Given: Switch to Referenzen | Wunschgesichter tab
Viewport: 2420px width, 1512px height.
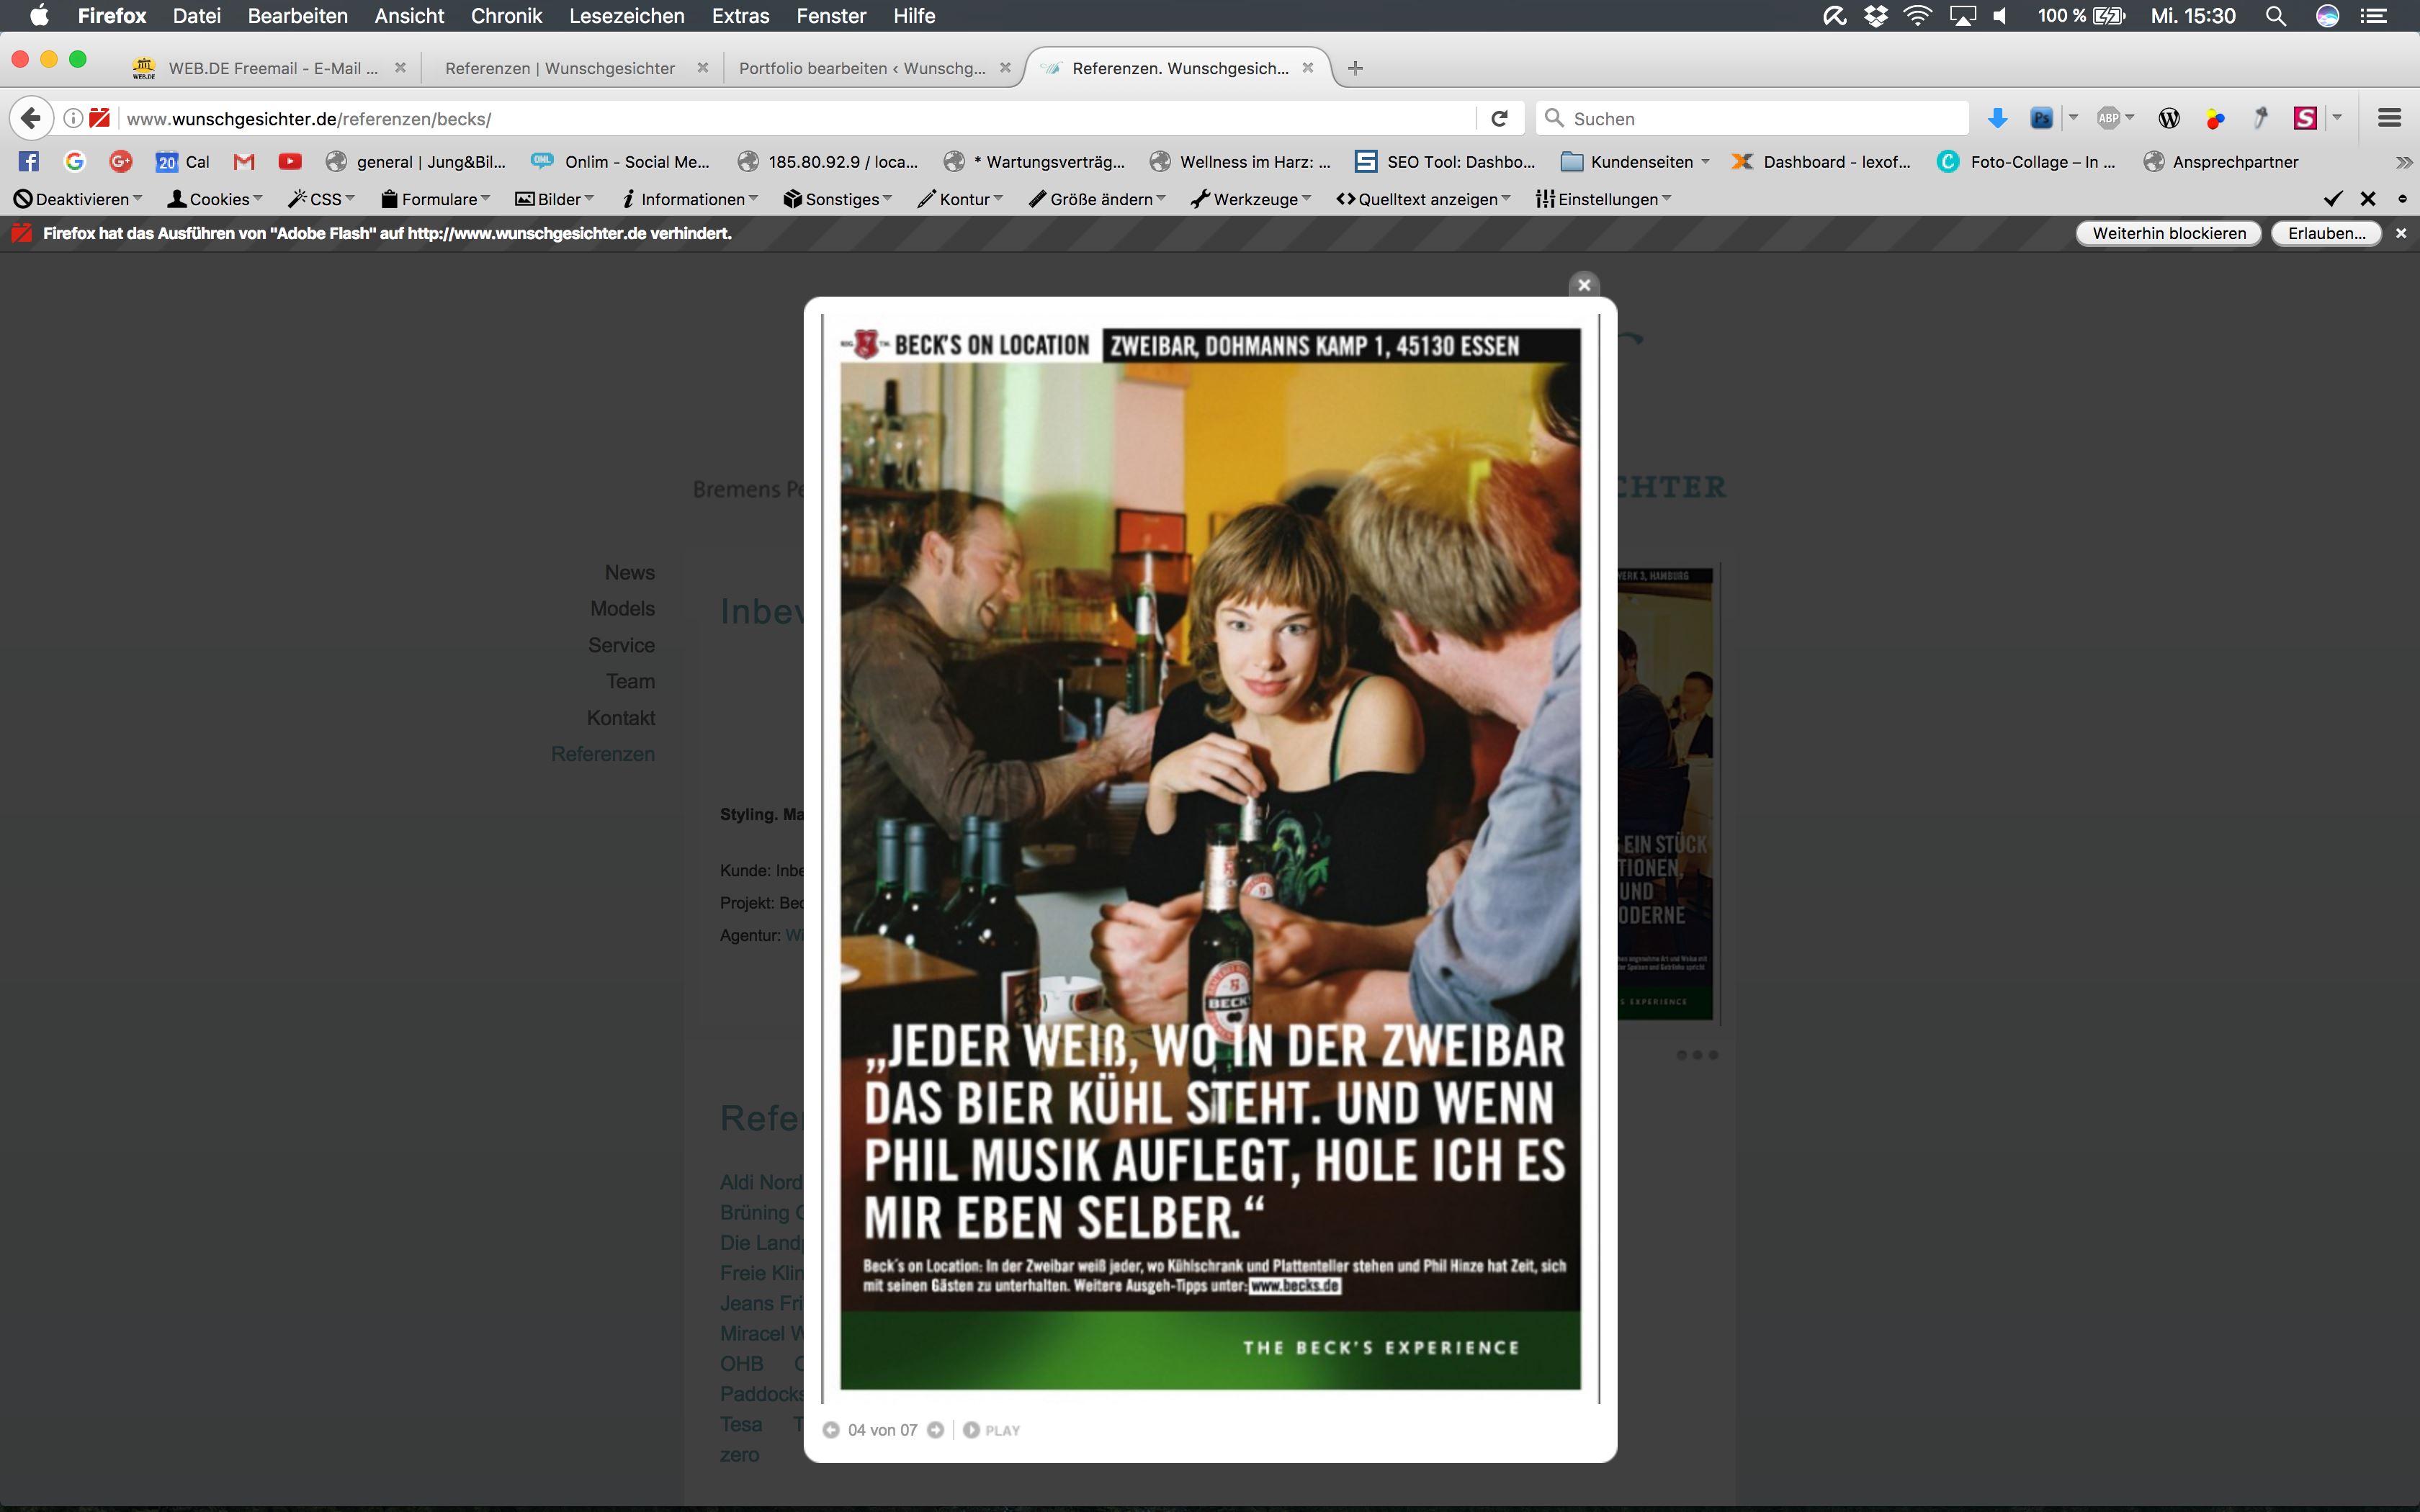Looking at the screenshot, I should click(x=560, y=68).
